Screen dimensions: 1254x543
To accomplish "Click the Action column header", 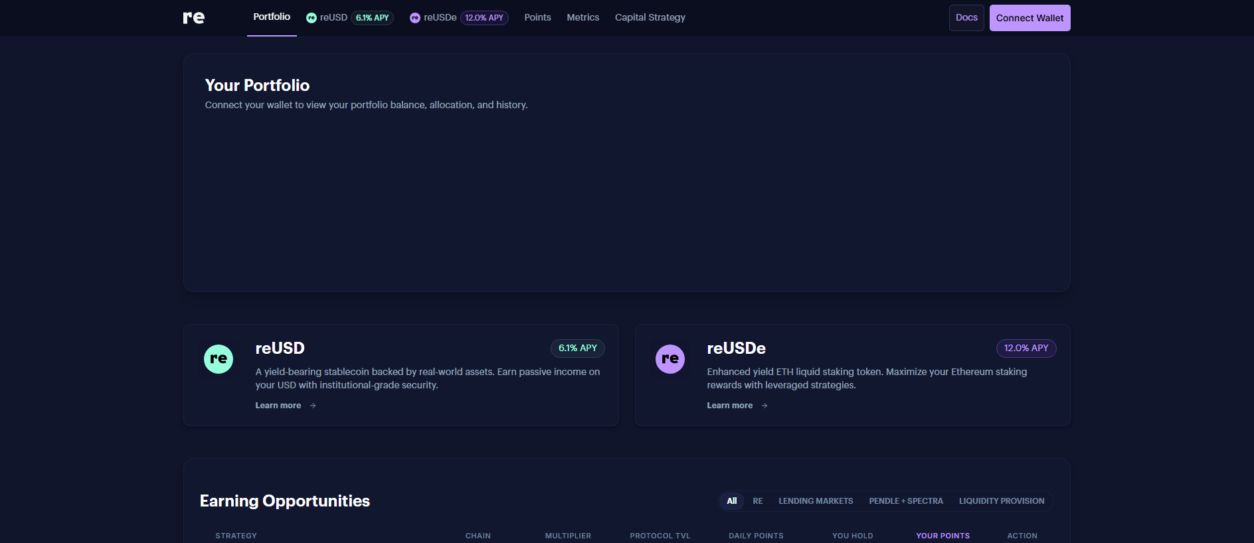I will point(1022,536).
